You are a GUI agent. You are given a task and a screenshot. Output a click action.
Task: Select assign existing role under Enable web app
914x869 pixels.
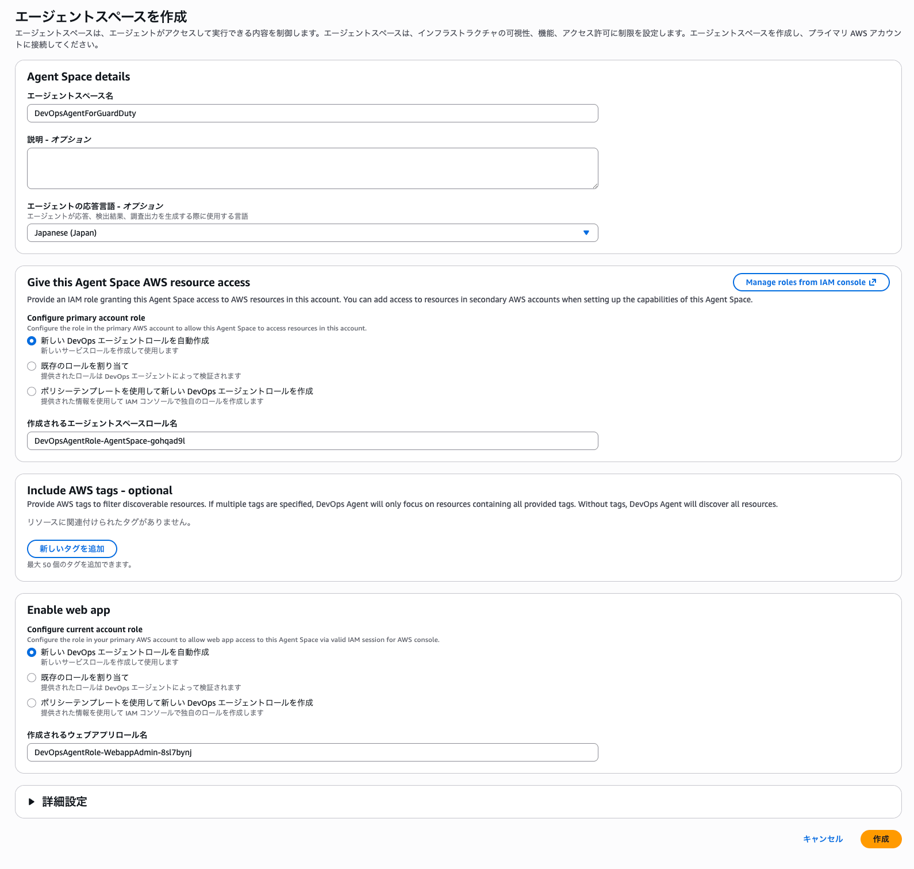32,678
